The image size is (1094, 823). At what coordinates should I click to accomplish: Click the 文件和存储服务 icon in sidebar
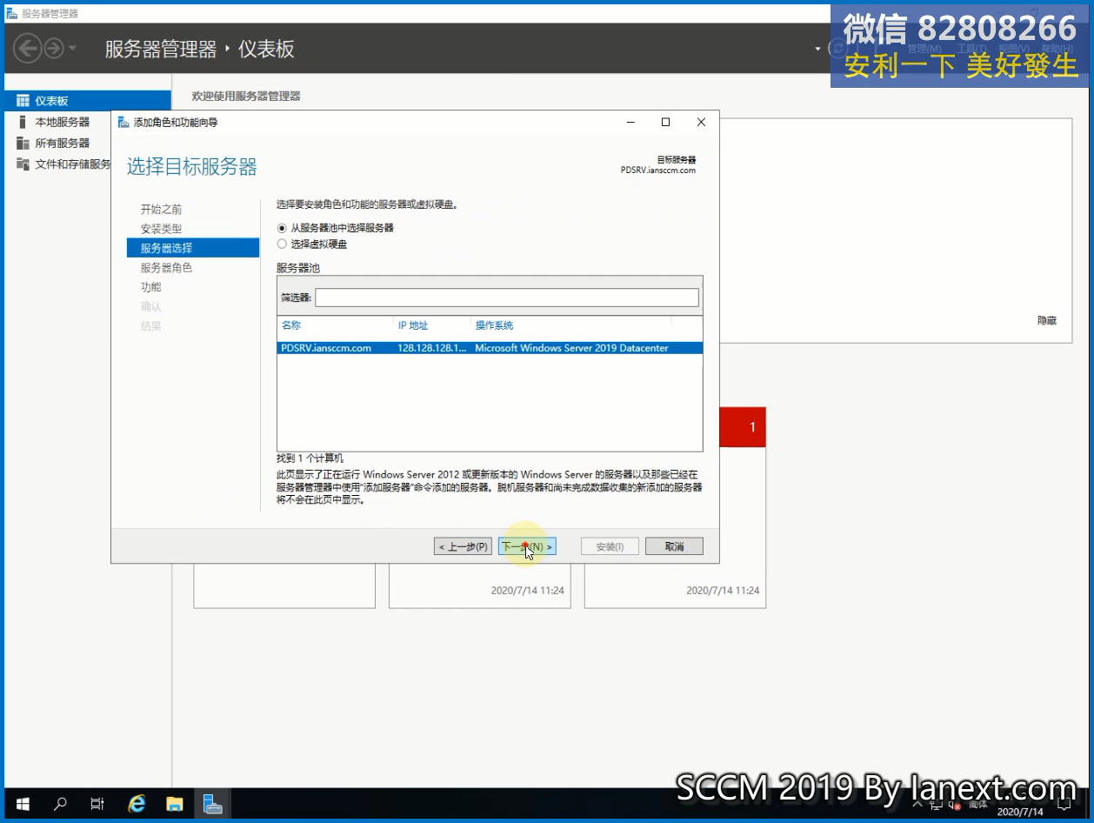(x=23, y=164)
